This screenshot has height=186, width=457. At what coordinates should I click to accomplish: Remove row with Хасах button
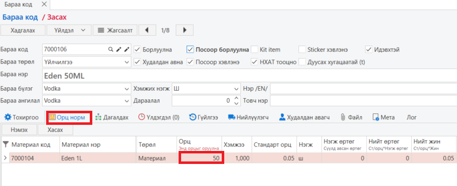click(55, 130)
